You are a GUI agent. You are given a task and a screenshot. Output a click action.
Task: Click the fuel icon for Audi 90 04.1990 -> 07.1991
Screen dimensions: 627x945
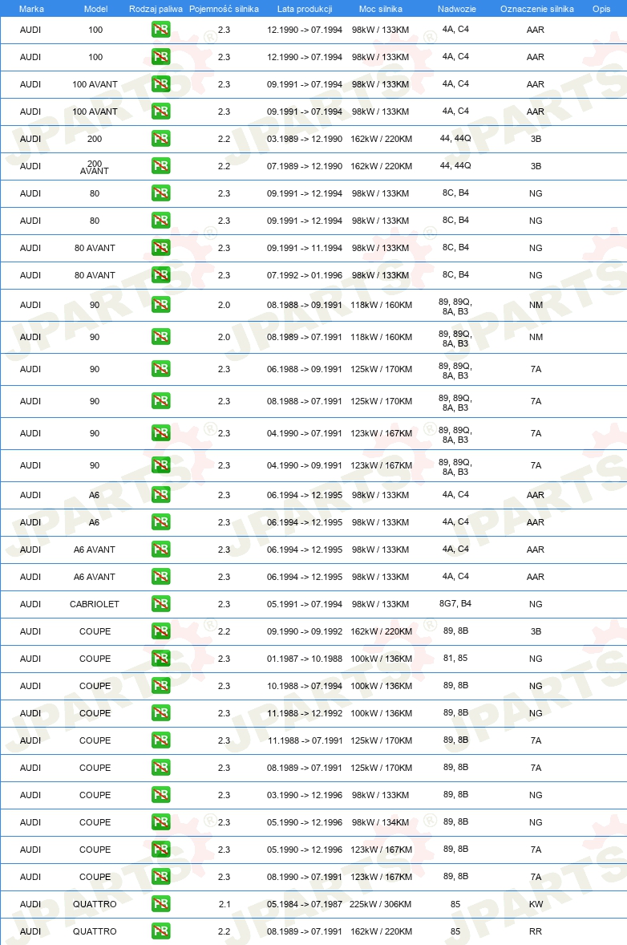pyautogui.click(x=161, y=433)
